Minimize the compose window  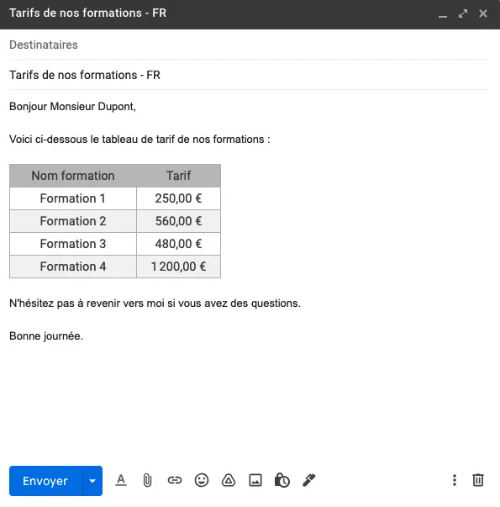443,13
